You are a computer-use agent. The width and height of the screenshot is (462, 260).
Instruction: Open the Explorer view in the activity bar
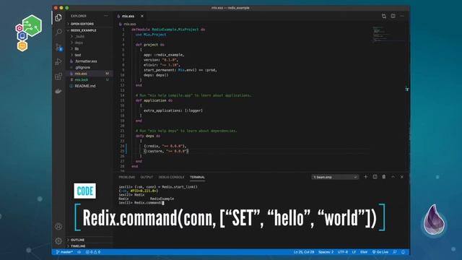58,17
